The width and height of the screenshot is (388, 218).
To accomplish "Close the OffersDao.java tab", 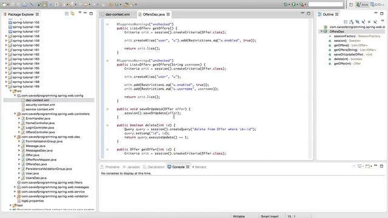I will pyautogui.click(x=169, y=15).
